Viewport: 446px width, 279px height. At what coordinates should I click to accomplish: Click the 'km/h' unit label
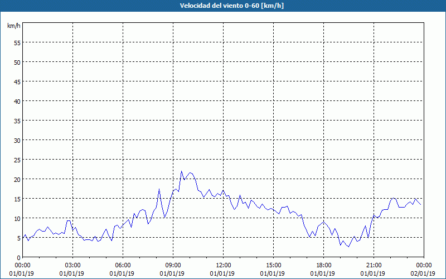pyautogui.click(x=14, y=26)
